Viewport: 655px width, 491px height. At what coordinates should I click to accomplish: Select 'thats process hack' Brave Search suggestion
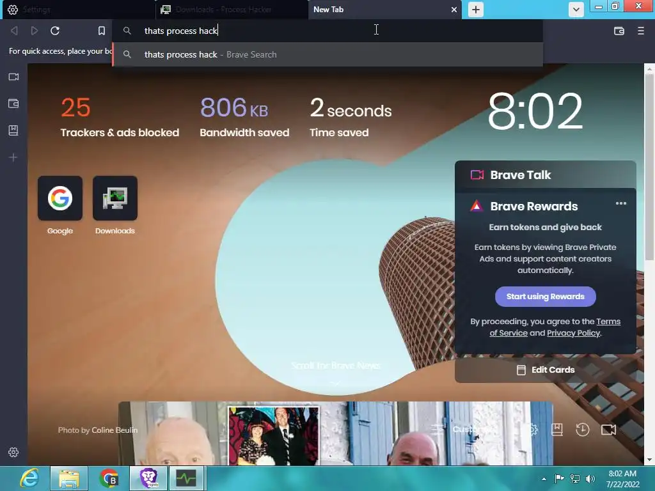pyautogui.click(x=328, y=54)
